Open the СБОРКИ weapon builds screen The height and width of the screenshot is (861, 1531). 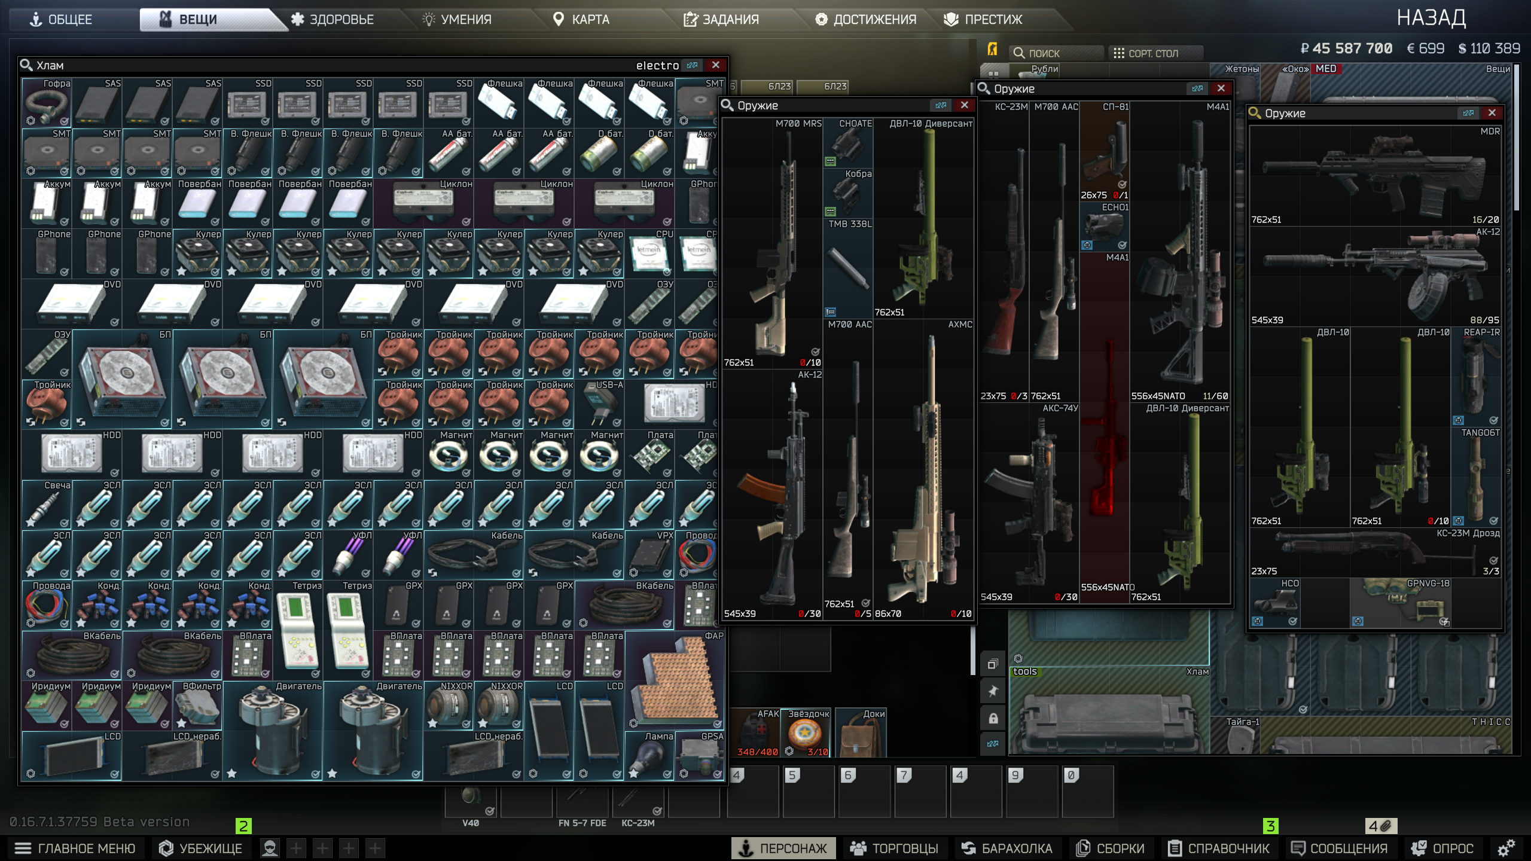coord(1110,848)
